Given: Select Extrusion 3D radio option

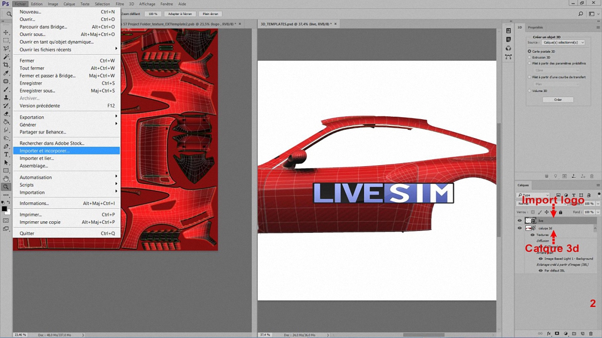Looking at the screenshot, I should coord(530,57).
